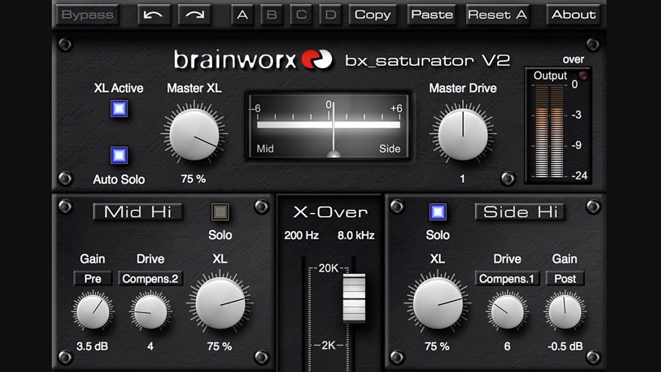Select preset slot A
Screen dimensions: 661x372
click(x=242, y=14)
